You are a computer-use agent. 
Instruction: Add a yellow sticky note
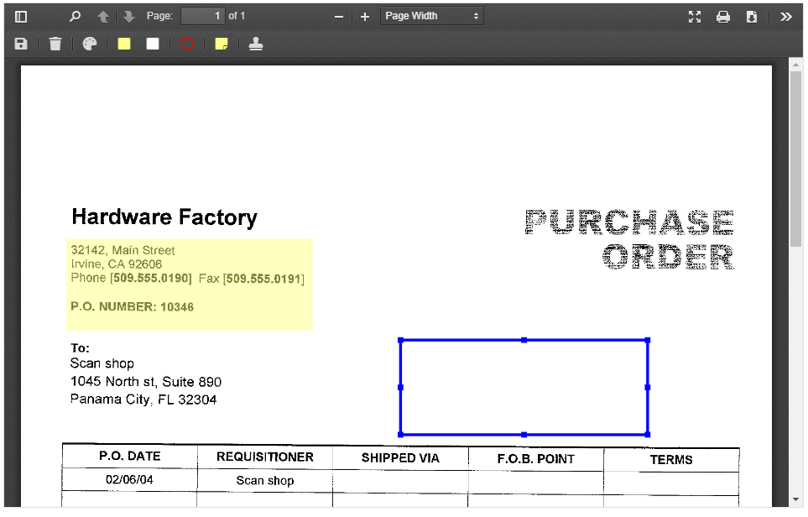click(222, 44)
